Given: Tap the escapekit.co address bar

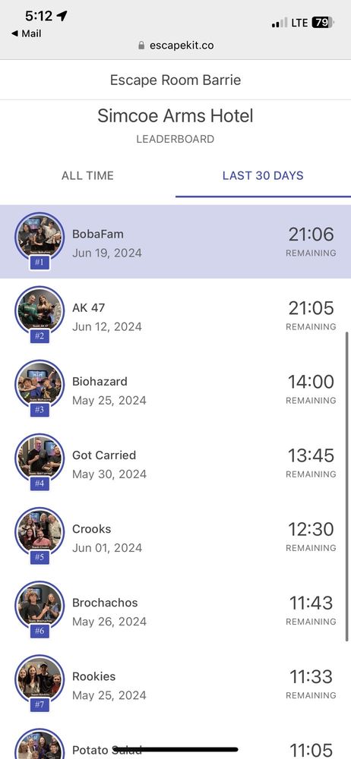Looking at the screenshot, I should coord(175,46).
